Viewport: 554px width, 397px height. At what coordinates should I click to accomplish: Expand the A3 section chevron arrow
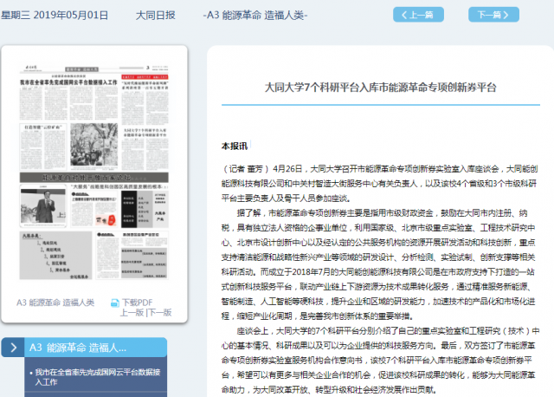tap(13, 348)
